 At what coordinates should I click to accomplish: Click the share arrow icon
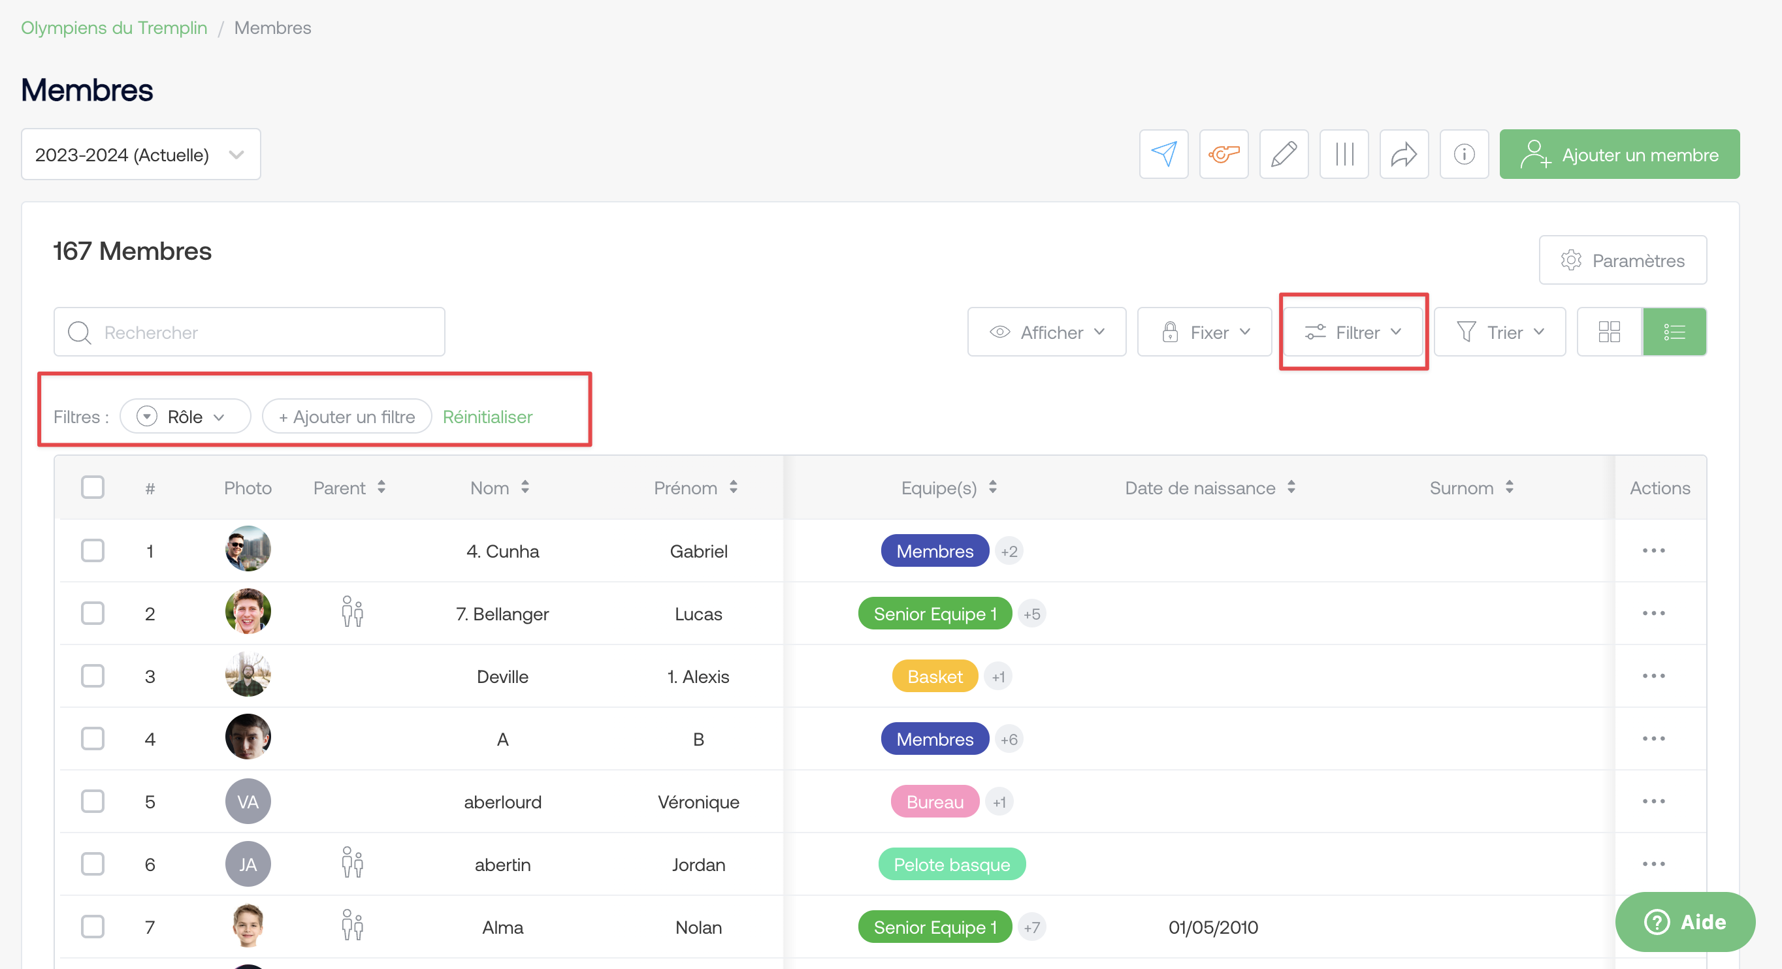point(1404,154)
